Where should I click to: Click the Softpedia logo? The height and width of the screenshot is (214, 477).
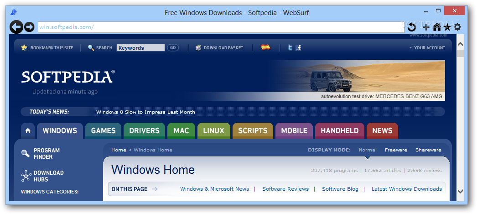(x=68, y=76)
